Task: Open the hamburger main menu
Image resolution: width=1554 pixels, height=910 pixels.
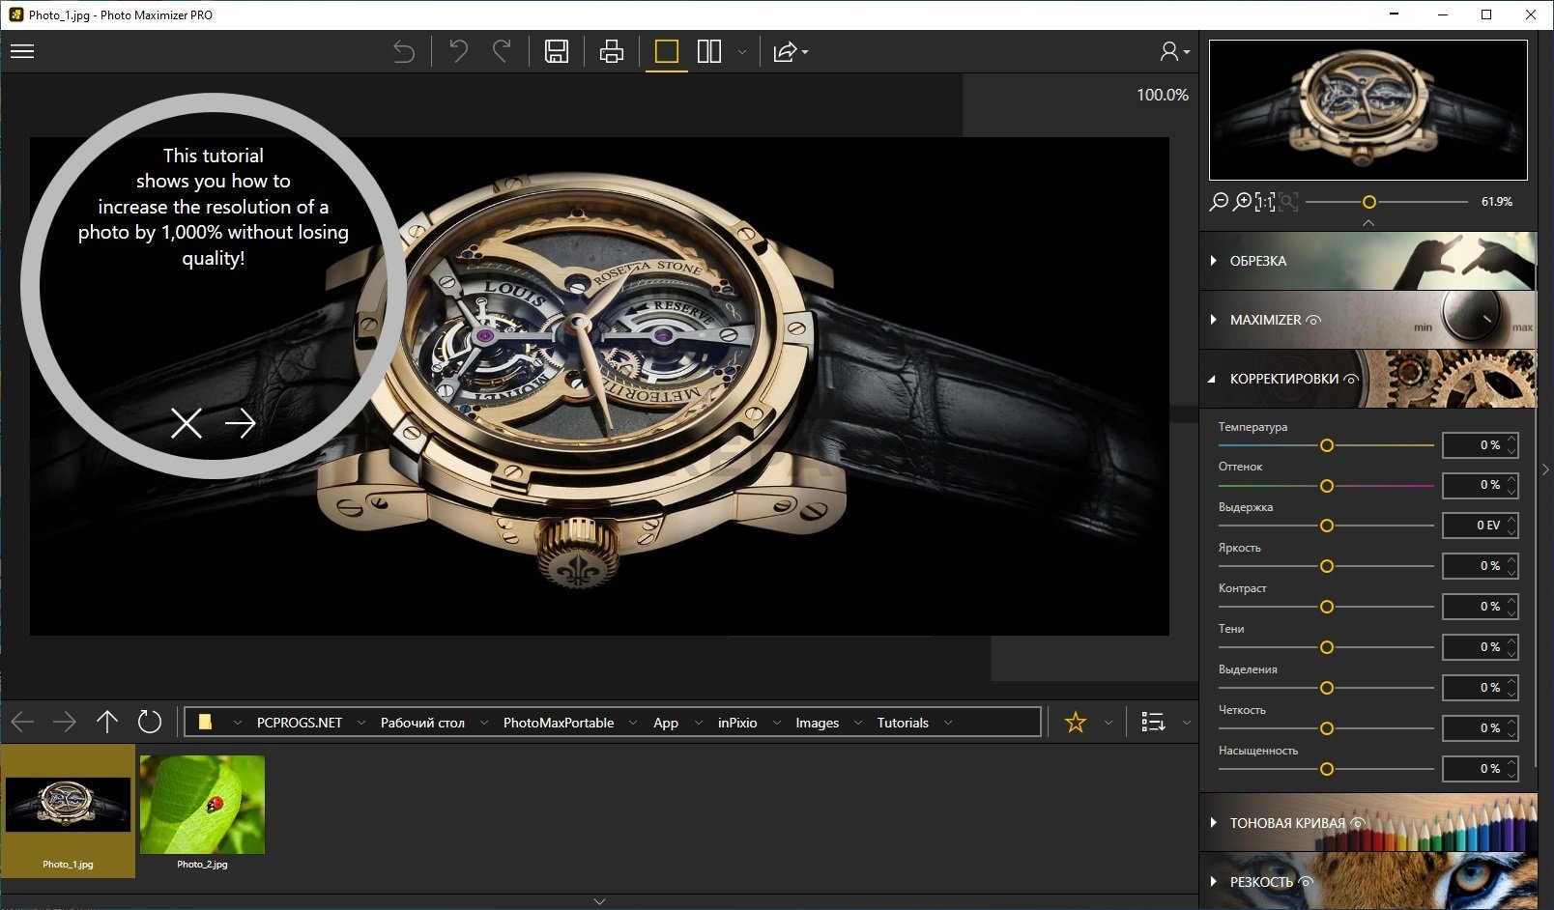Action: (22, 51)
